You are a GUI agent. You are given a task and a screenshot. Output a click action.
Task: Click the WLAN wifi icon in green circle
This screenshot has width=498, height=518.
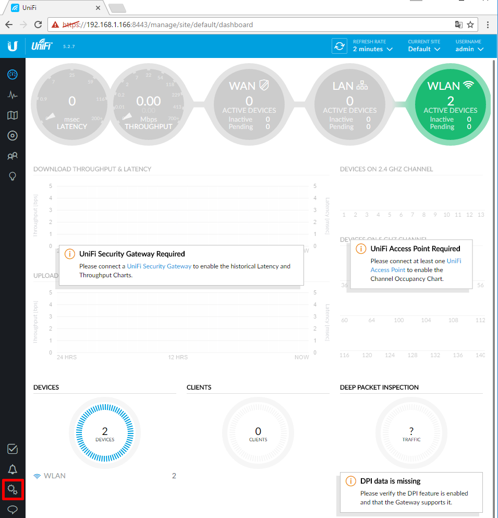468,85
